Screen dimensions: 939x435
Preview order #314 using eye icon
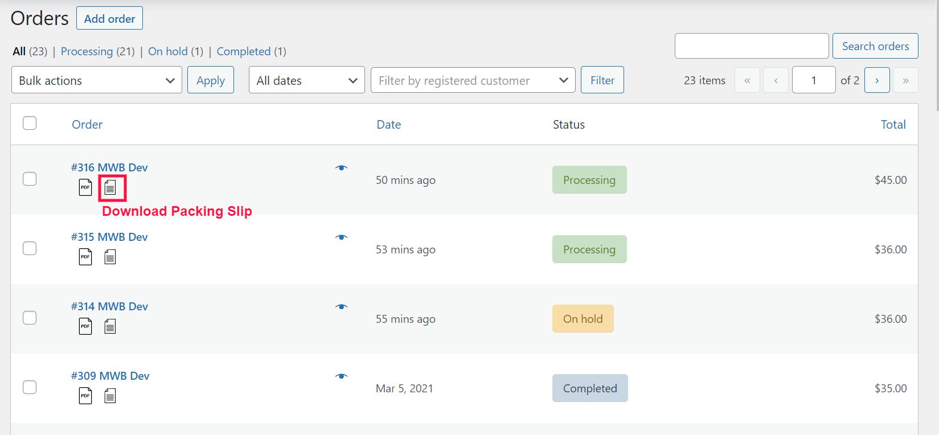341,307
